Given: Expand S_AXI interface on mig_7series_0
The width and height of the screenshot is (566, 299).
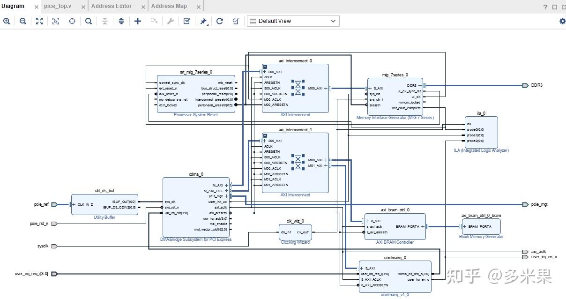Looking at the screenshot, I should pos(370,88).
